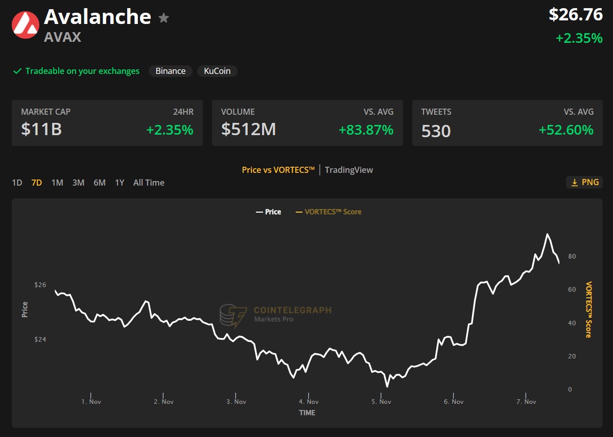Screen dimensions: 613x437
Task: Show All Time price history
Action: tap(149, 183)
